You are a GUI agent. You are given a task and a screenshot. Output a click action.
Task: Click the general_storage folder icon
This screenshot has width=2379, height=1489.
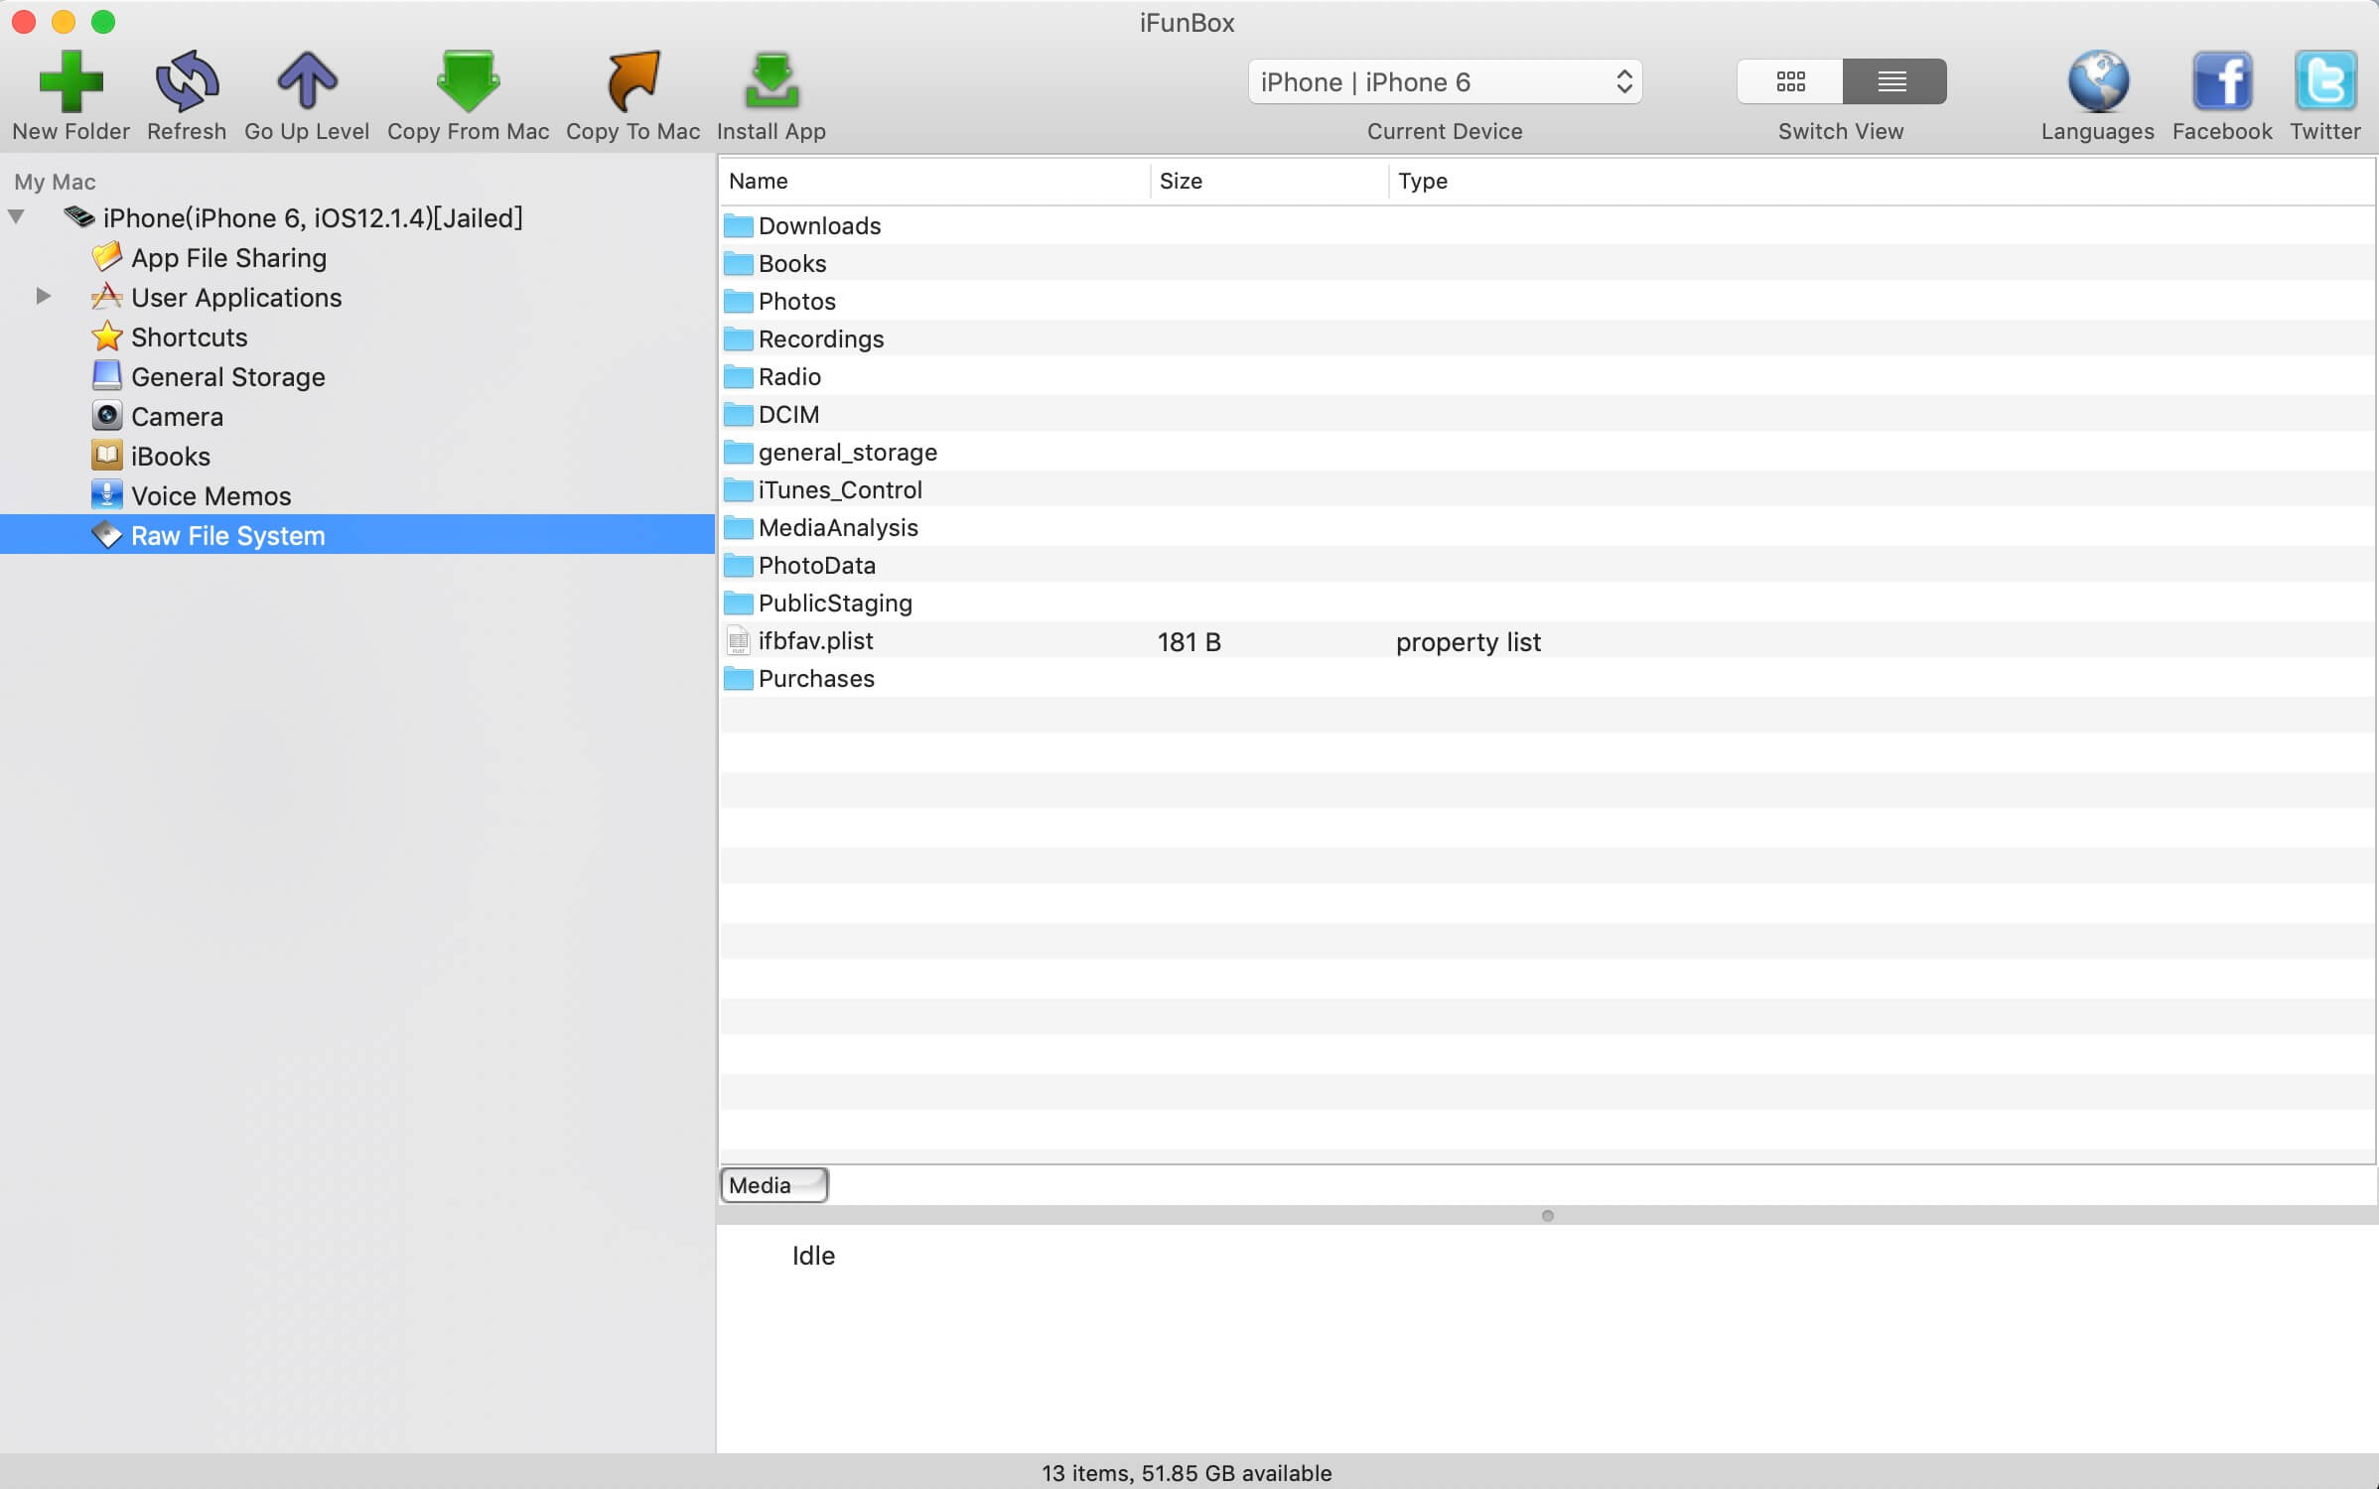[738, 452]
